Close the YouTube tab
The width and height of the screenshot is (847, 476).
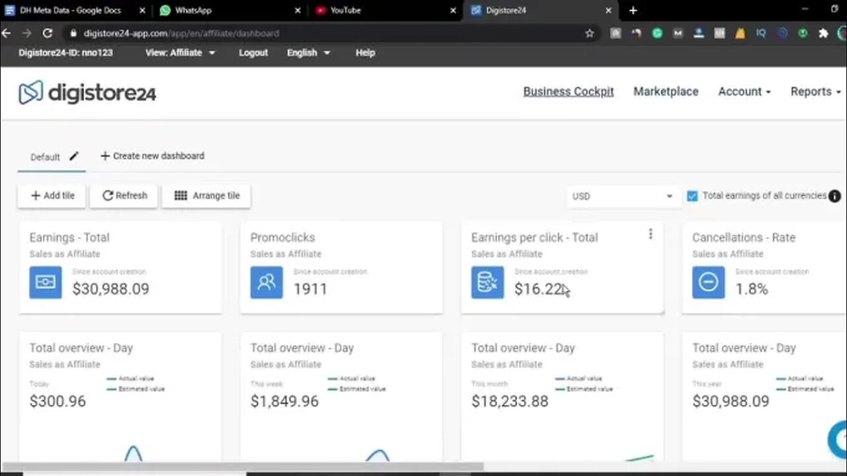tap(453, 11)
